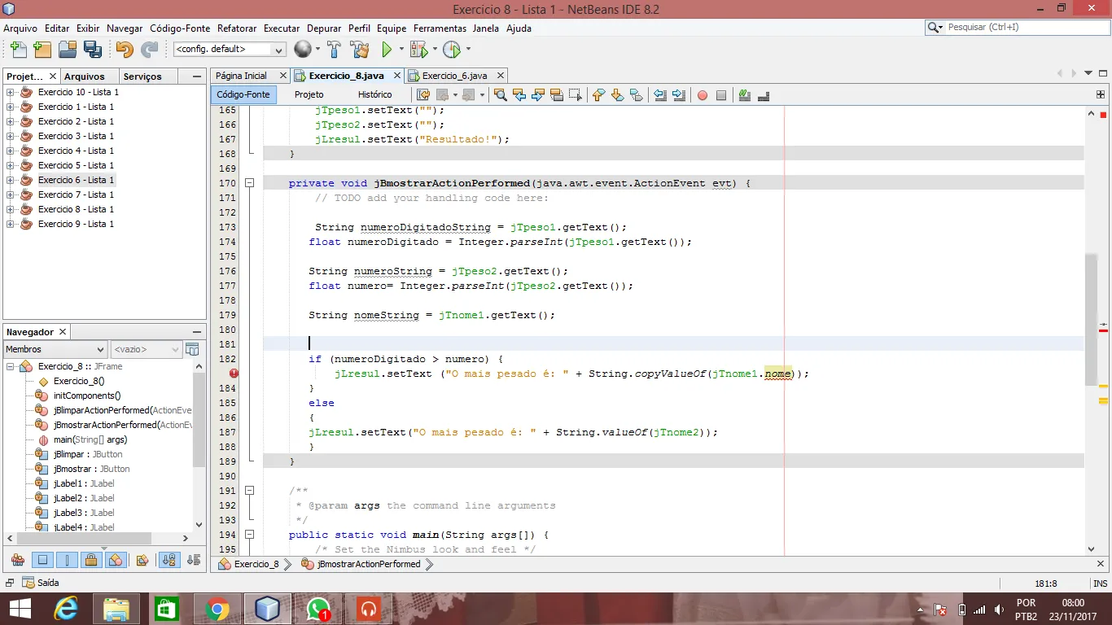This screenshot has height=625, width=1112.
Task: Expand the Exercicio 10 - Lista 1 project
Action: click(11, 92)
